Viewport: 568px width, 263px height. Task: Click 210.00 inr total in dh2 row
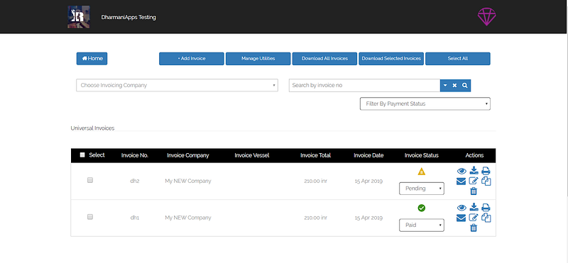315,181
